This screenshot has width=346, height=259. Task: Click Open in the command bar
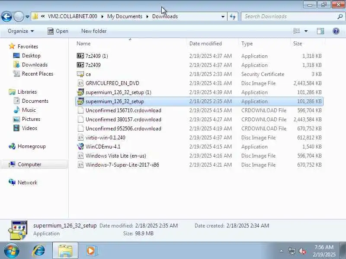58,31
